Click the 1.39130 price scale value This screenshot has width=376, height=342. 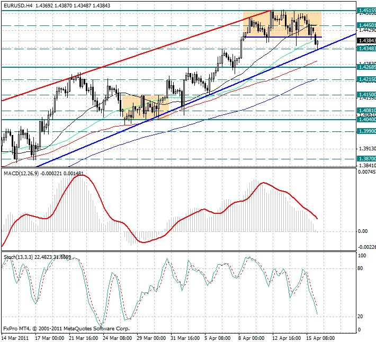pyautogui.click(x=367, y=149)
